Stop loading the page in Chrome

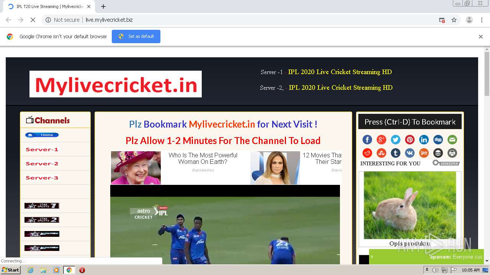(x=33, y=20)
